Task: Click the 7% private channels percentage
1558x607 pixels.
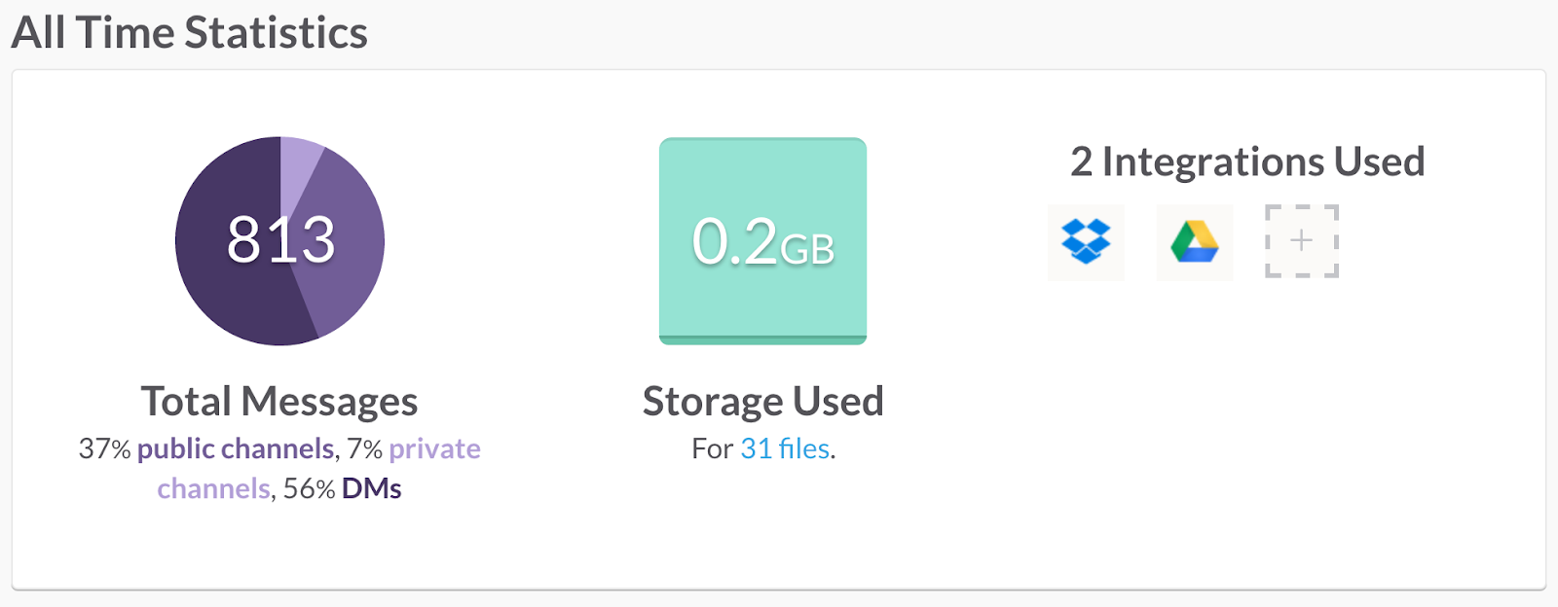Action: [364, 448]
